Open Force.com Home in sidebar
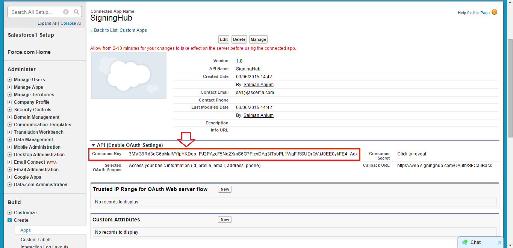 29,52
